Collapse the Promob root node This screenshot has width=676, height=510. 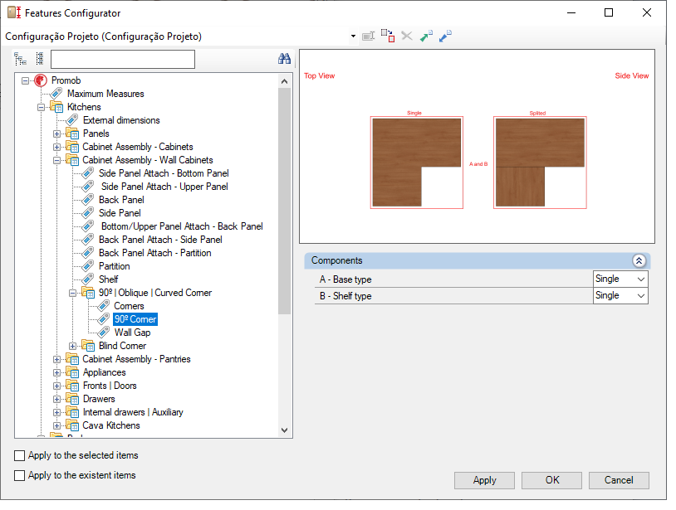pos(26,80)
